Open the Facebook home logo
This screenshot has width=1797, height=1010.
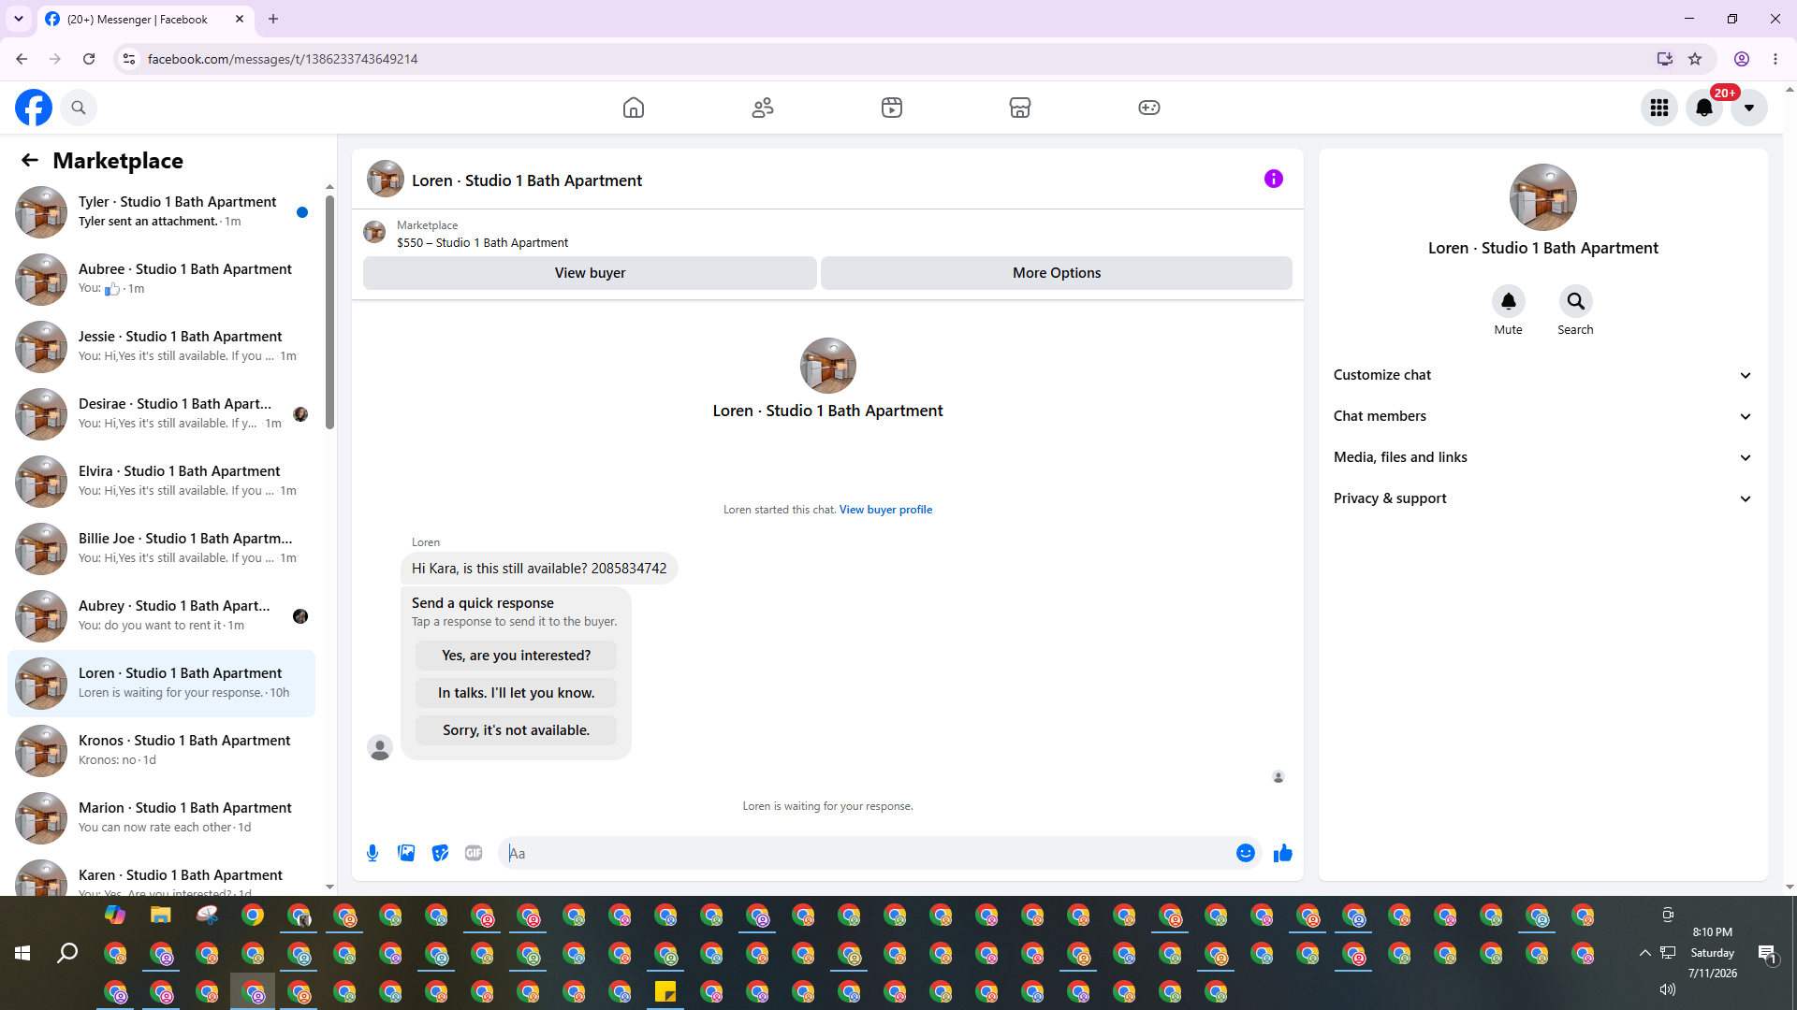pos(34,108)
